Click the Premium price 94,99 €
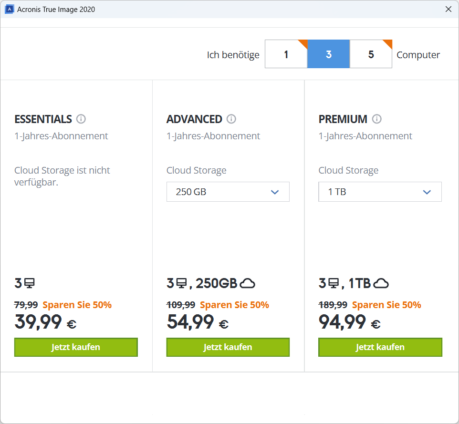 click(349, 323)
